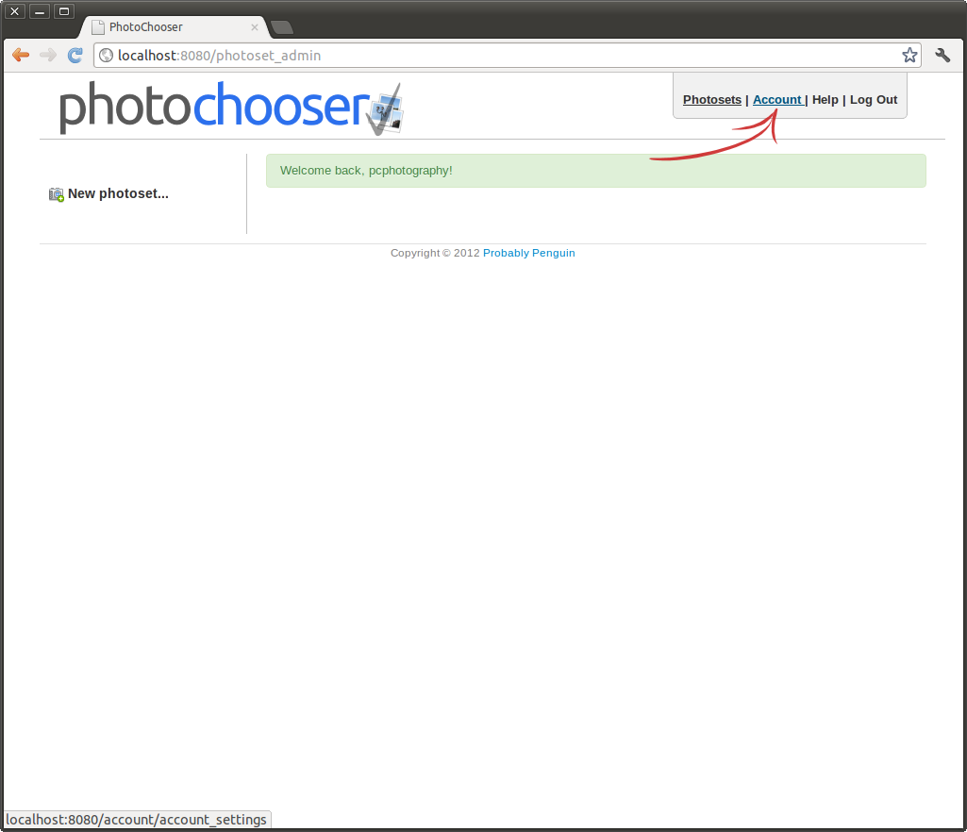The width and height of the screenshot is (967, 832).
Task: Click the browser Back arrow button
Action: [x=21, y=56]
